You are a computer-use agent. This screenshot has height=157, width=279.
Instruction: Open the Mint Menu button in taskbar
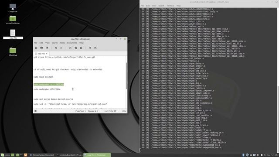pos(5,155)
